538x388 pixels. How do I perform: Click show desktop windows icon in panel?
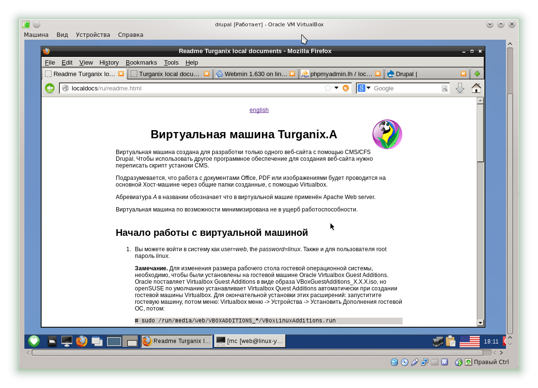[97, 341]
